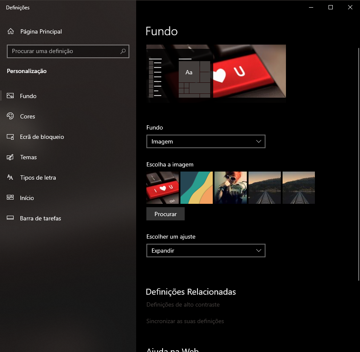The width and height of the screenshot is (360, 352).
Task: Open Sincronizar as suas definições link
Action: pyautogui.click(x=185, y=321)
